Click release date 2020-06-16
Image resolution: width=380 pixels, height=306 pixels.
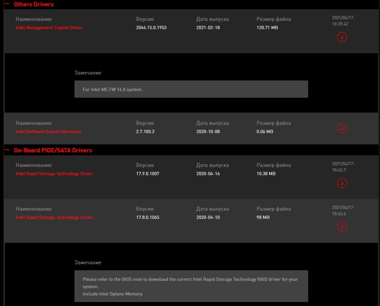click(208, 174)
